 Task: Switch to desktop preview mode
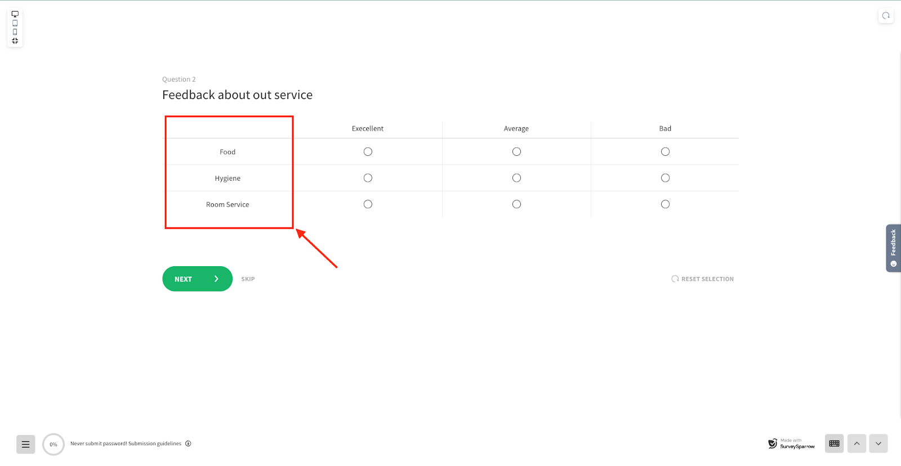pyautogui.click(x=15, y=14)
